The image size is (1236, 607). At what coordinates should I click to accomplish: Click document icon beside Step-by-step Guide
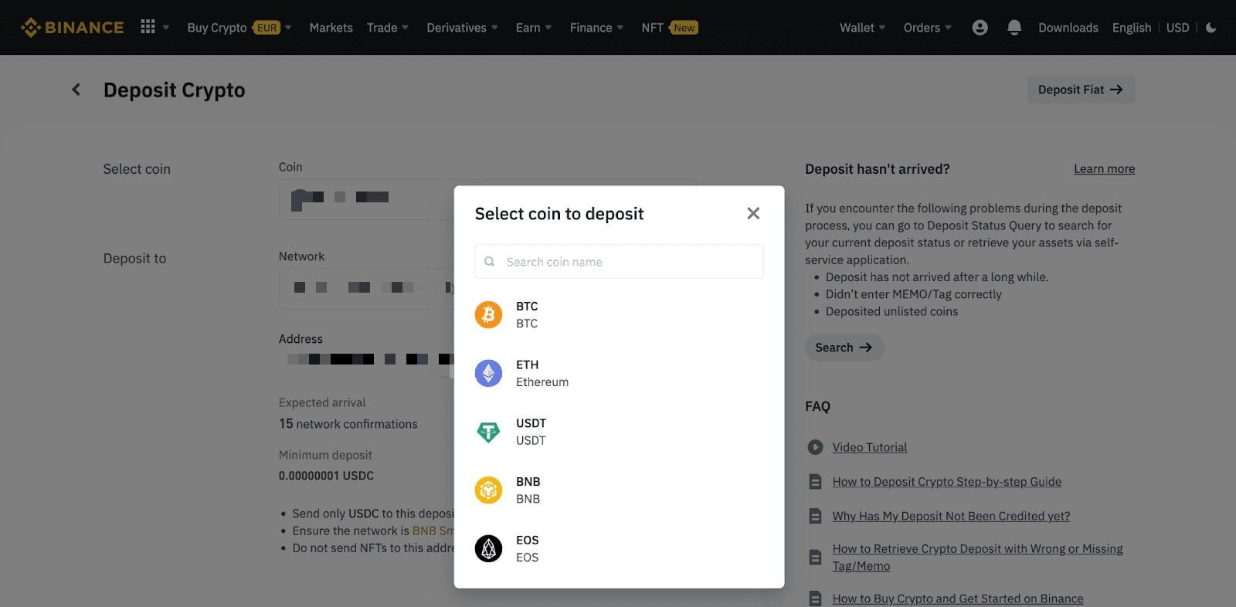click(815, 482)
